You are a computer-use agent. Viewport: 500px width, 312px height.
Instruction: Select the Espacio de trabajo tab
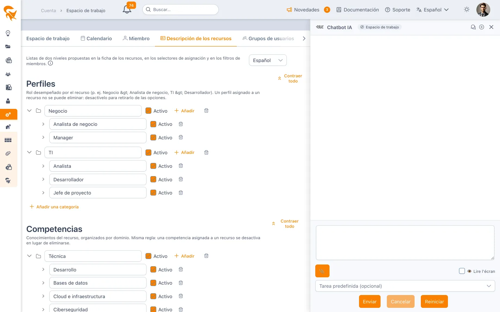coord(48,38)
